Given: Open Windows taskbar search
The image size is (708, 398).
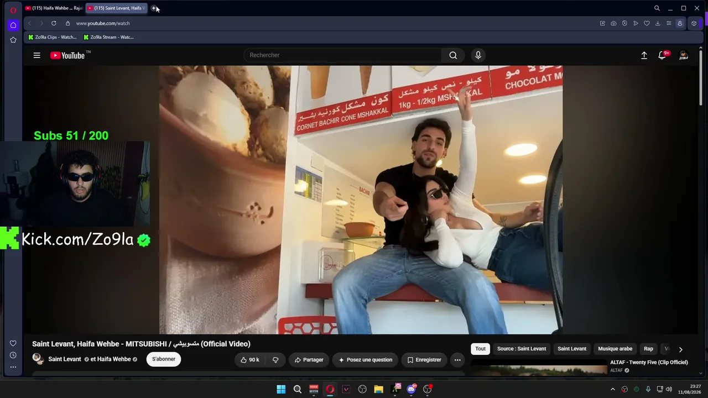Looking at the screenshot, I should 298,389.
